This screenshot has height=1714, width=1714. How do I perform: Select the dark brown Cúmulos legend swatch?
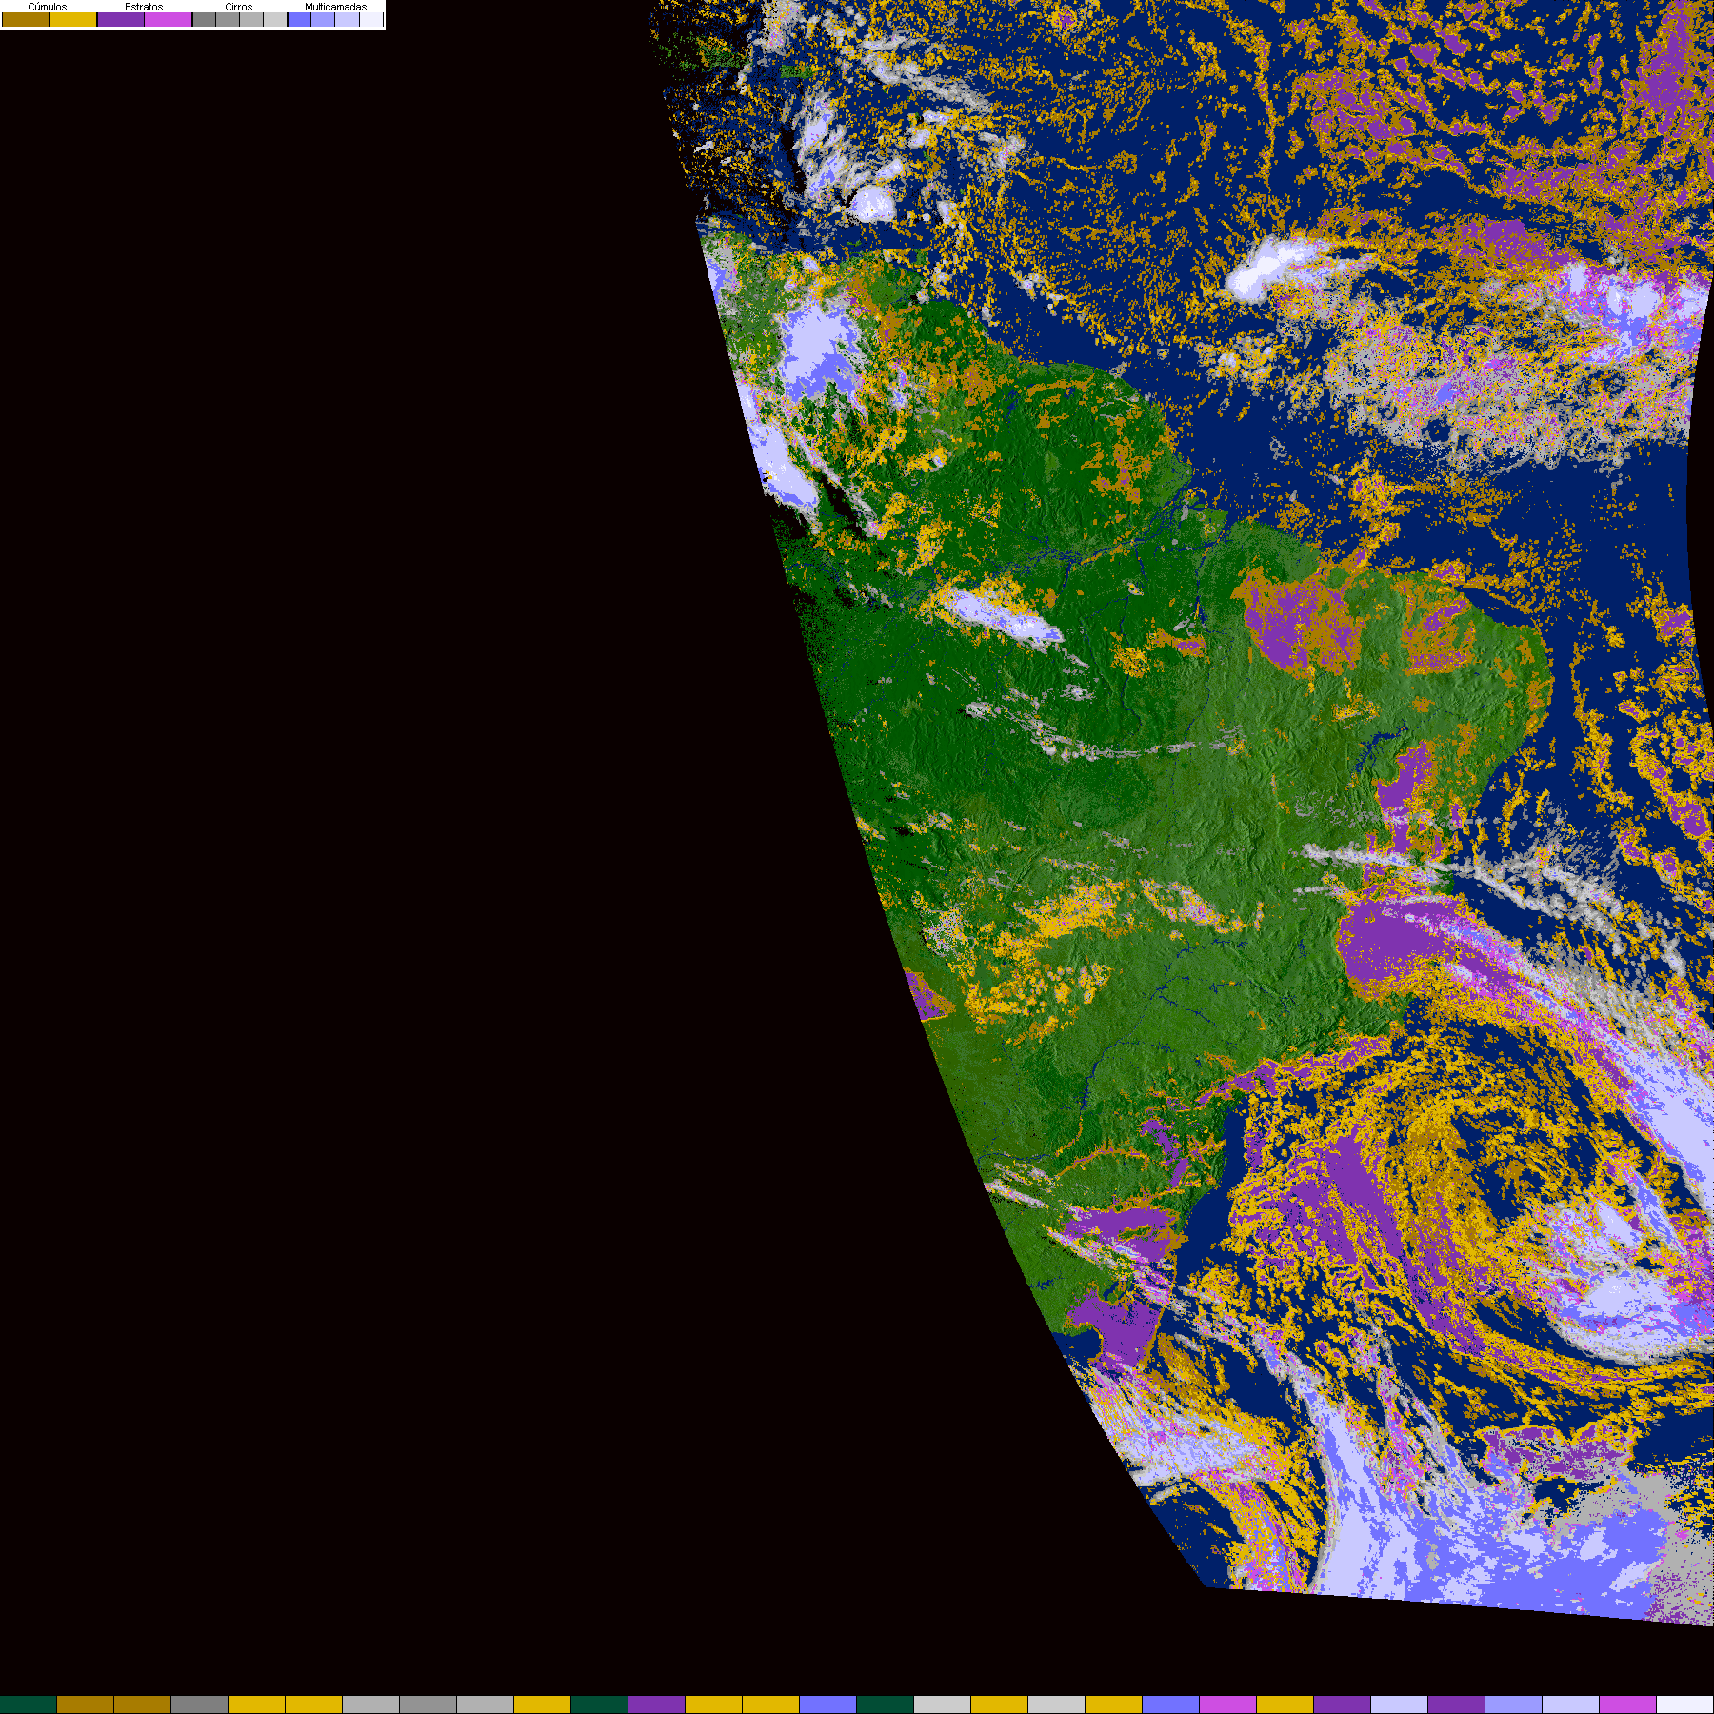(26, 19)
